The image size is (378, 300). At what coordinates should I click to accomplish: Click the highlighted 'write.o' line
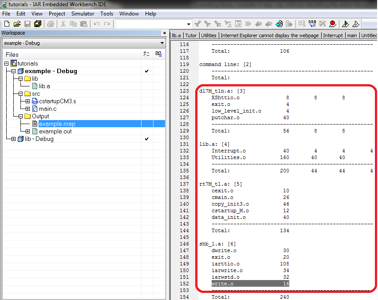(250, 284)
